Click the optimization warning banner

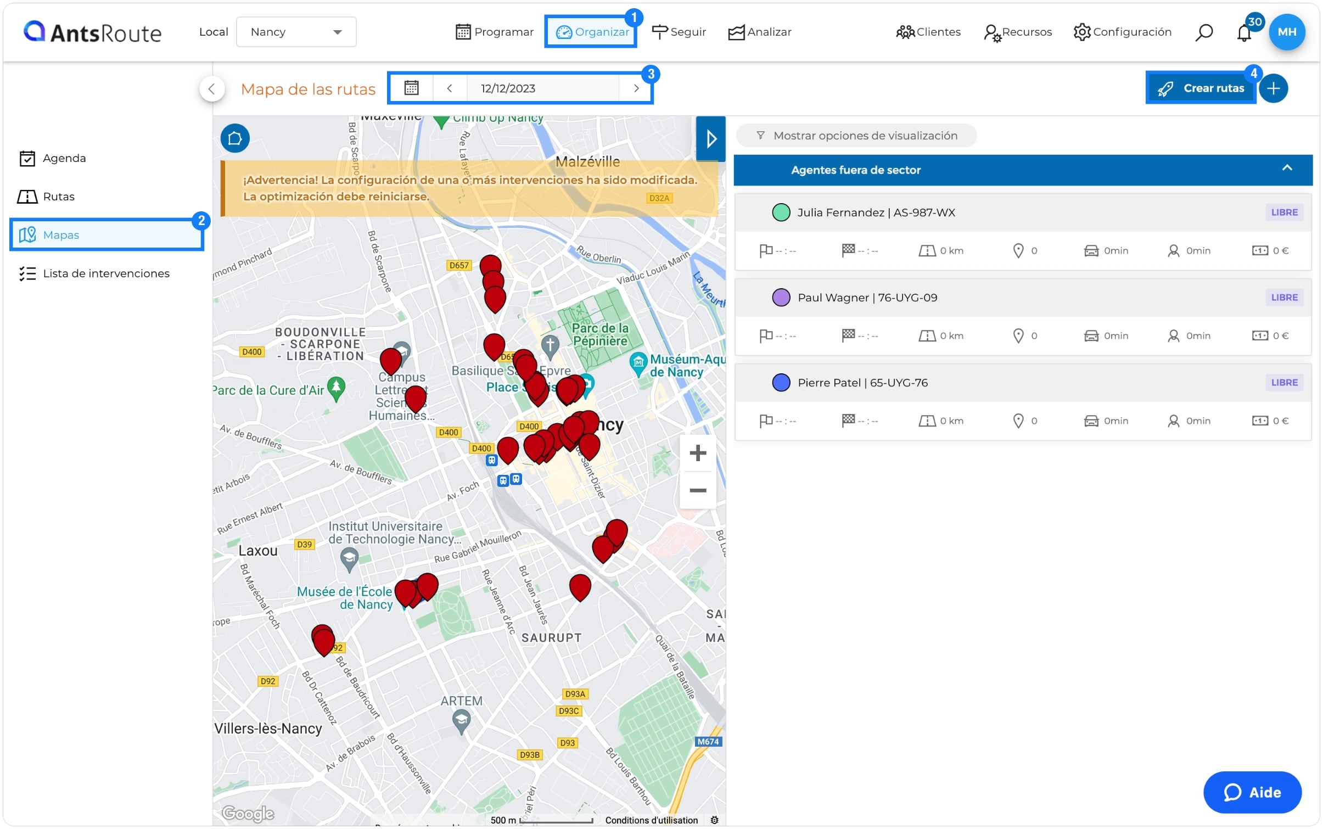tap(469, 188)
